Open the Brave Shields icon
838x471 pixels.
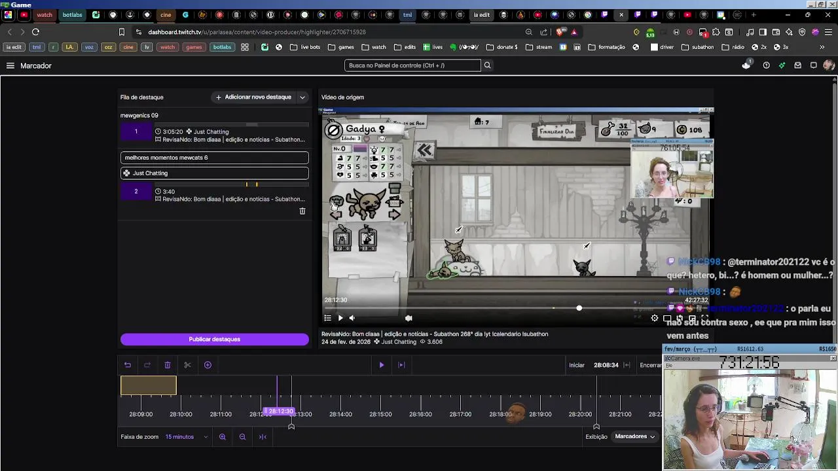561,32
